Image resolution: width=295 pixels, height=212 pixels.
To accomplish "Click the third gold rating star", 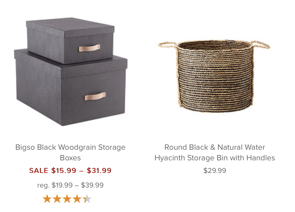I will (x=67, y=199).
